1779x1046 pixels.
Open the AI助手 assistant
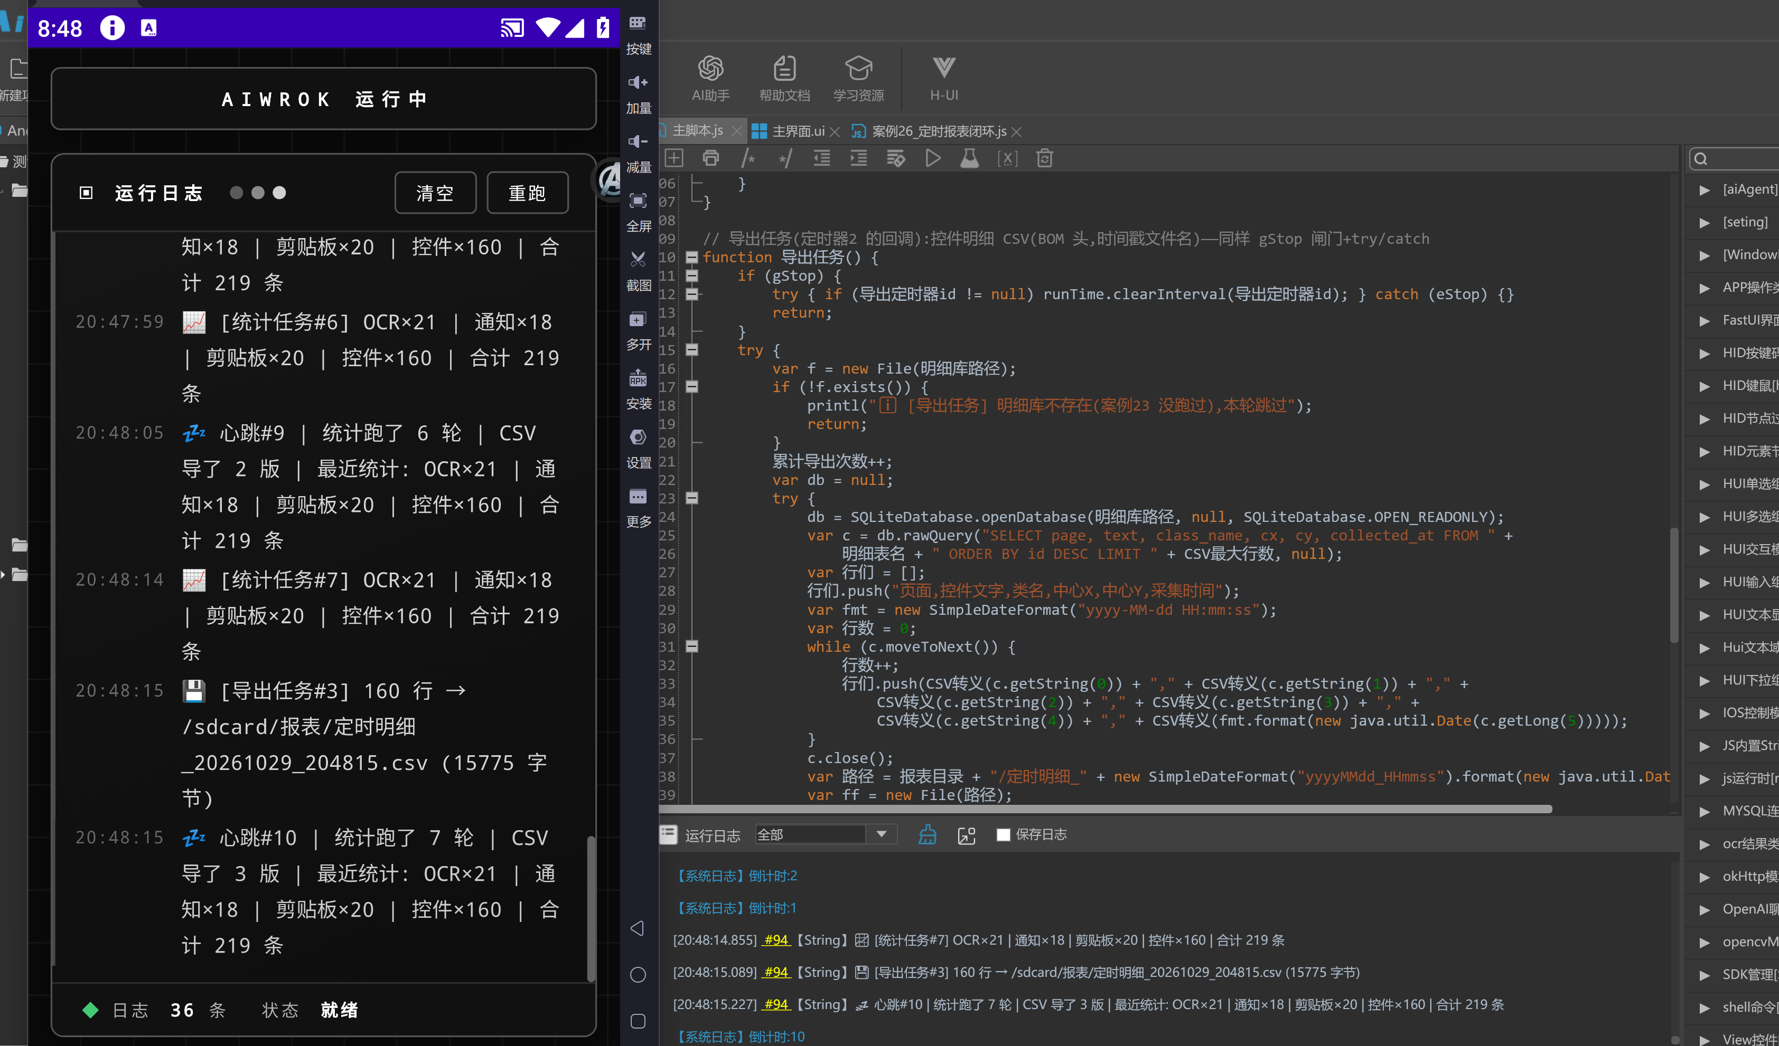[710, 78]
